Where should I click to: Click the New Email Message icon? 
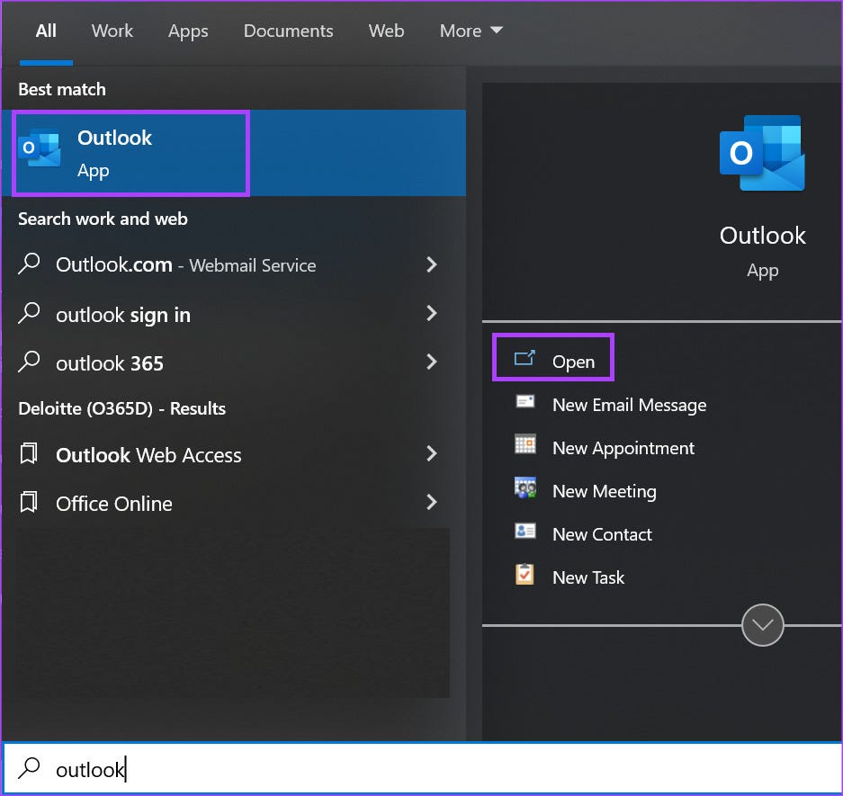(x=526, y=404)
